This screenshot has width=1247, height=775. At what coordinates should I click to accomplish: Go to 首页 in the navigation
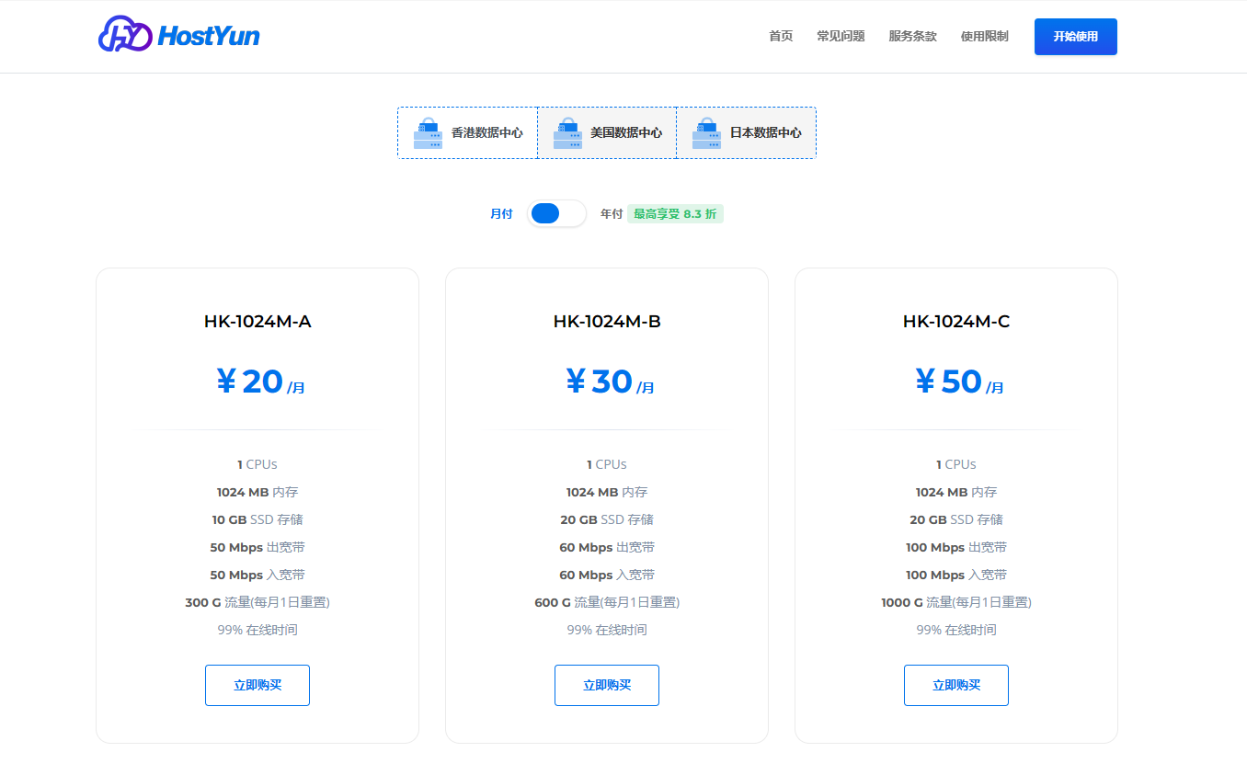(x=781, y=37)
